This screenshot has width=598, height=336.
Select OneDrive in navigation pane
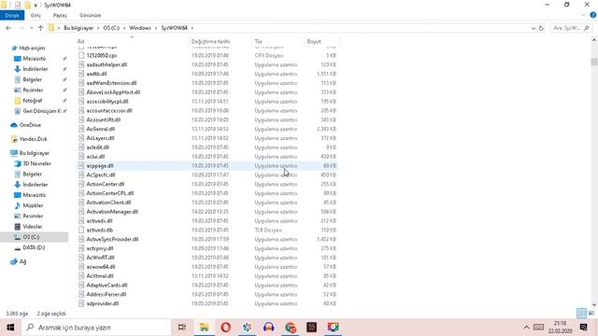pyautogui.click(x=30, y=125)
